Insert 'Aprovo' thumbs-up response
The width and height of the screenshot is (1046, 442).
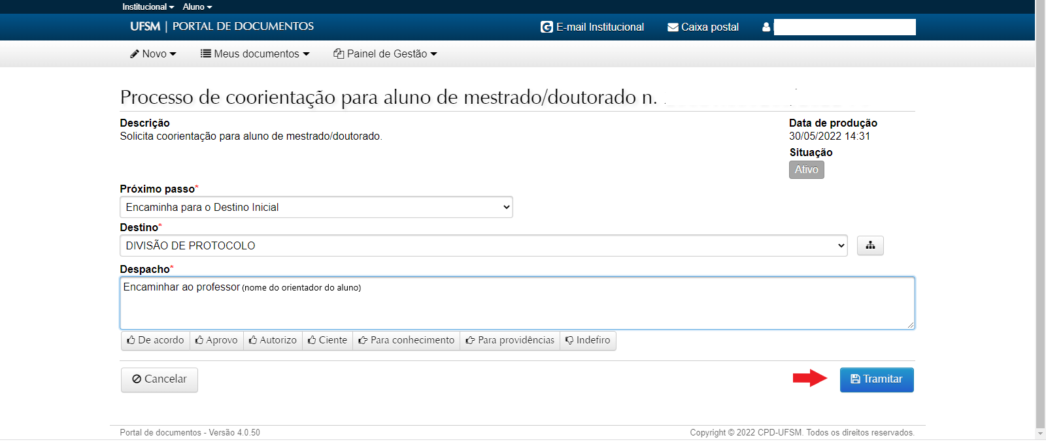(216, 340)
